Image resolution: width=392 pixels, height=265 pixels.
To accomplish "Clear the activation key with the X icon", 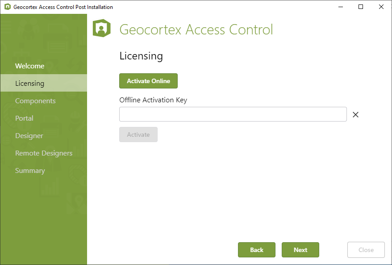I will click(x=355, y=114).
